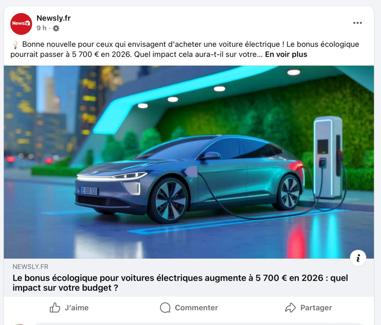This screenshot has height=325, width=381.
Task: Choose the Partager text label
Action: tap(316, 308)
